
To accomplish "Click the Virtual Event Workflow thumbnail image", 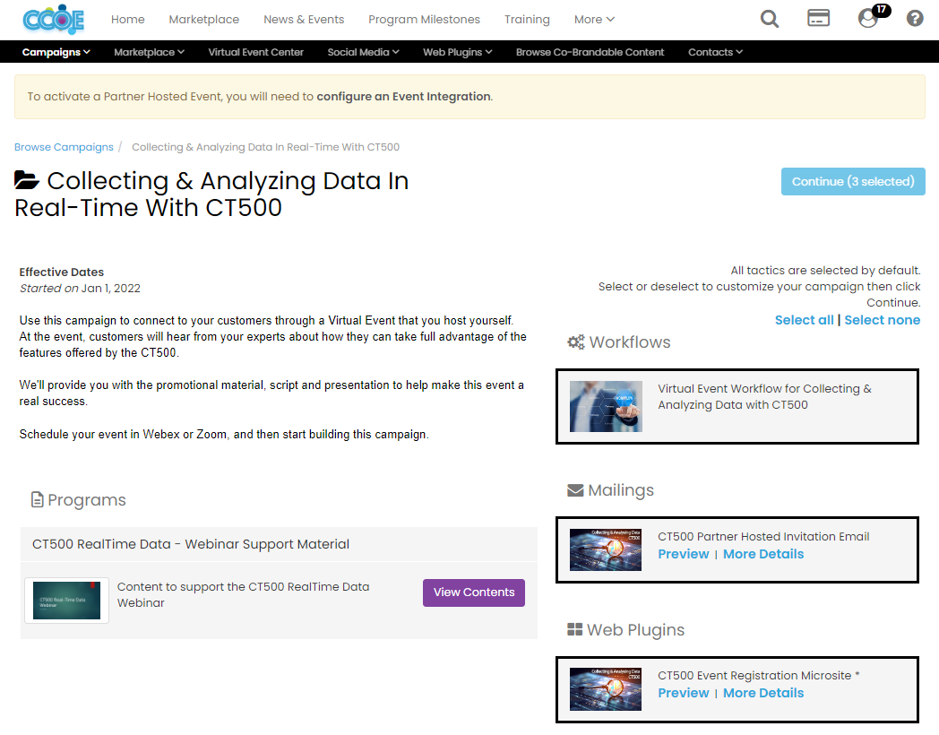I will coord(606,407).
